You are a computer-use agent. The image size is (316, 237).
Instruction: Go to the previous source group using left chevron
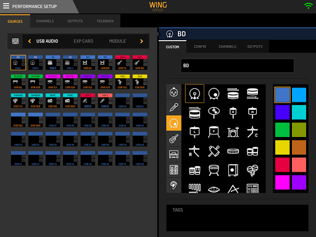30,41
